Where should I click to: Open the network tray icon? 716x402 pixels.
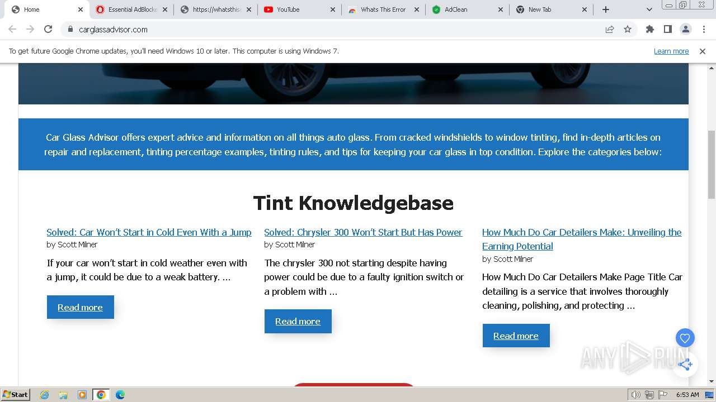click(649, 395)
